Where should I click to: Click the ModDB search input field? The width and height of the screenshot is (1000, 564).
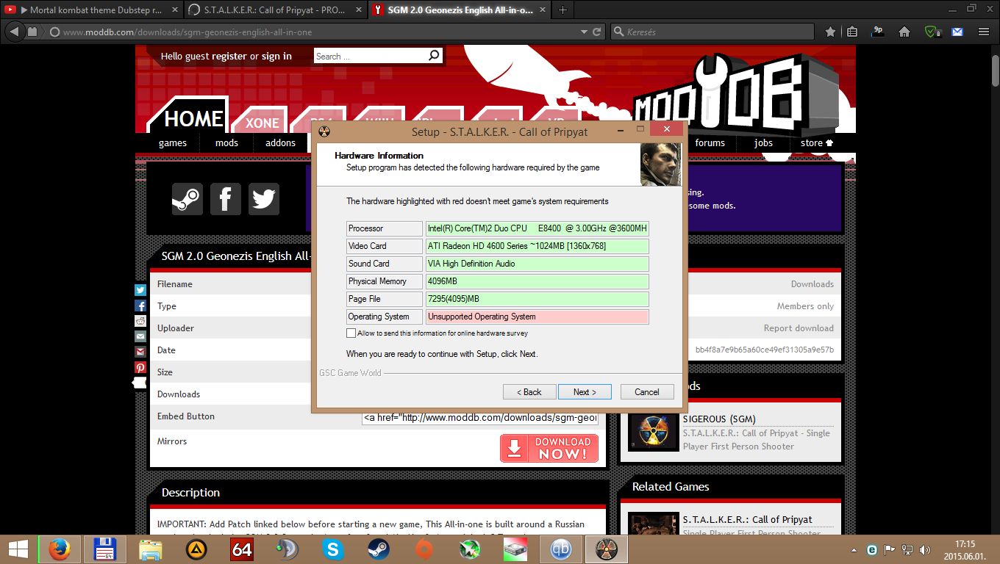tap(370, 56)
